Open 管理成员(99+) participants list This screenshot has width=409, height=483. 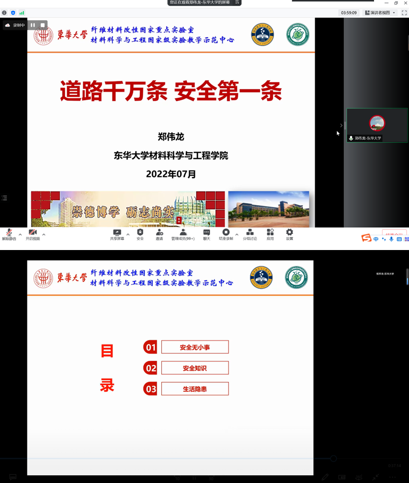click(x=183, y=233)
